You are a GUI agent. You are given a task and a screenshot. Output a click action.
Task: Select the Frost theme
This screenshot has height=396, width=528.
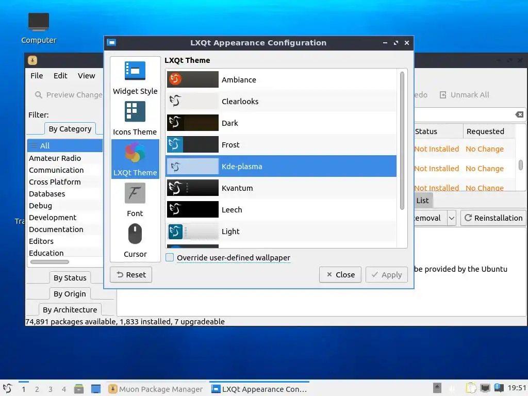point(281,145)
